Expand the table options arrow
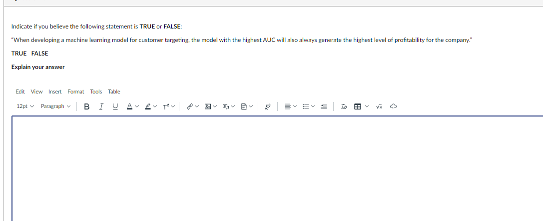Image resolution: width=543 pixels, height=221 pixels. pyautogui.click(x=367, y=106)
